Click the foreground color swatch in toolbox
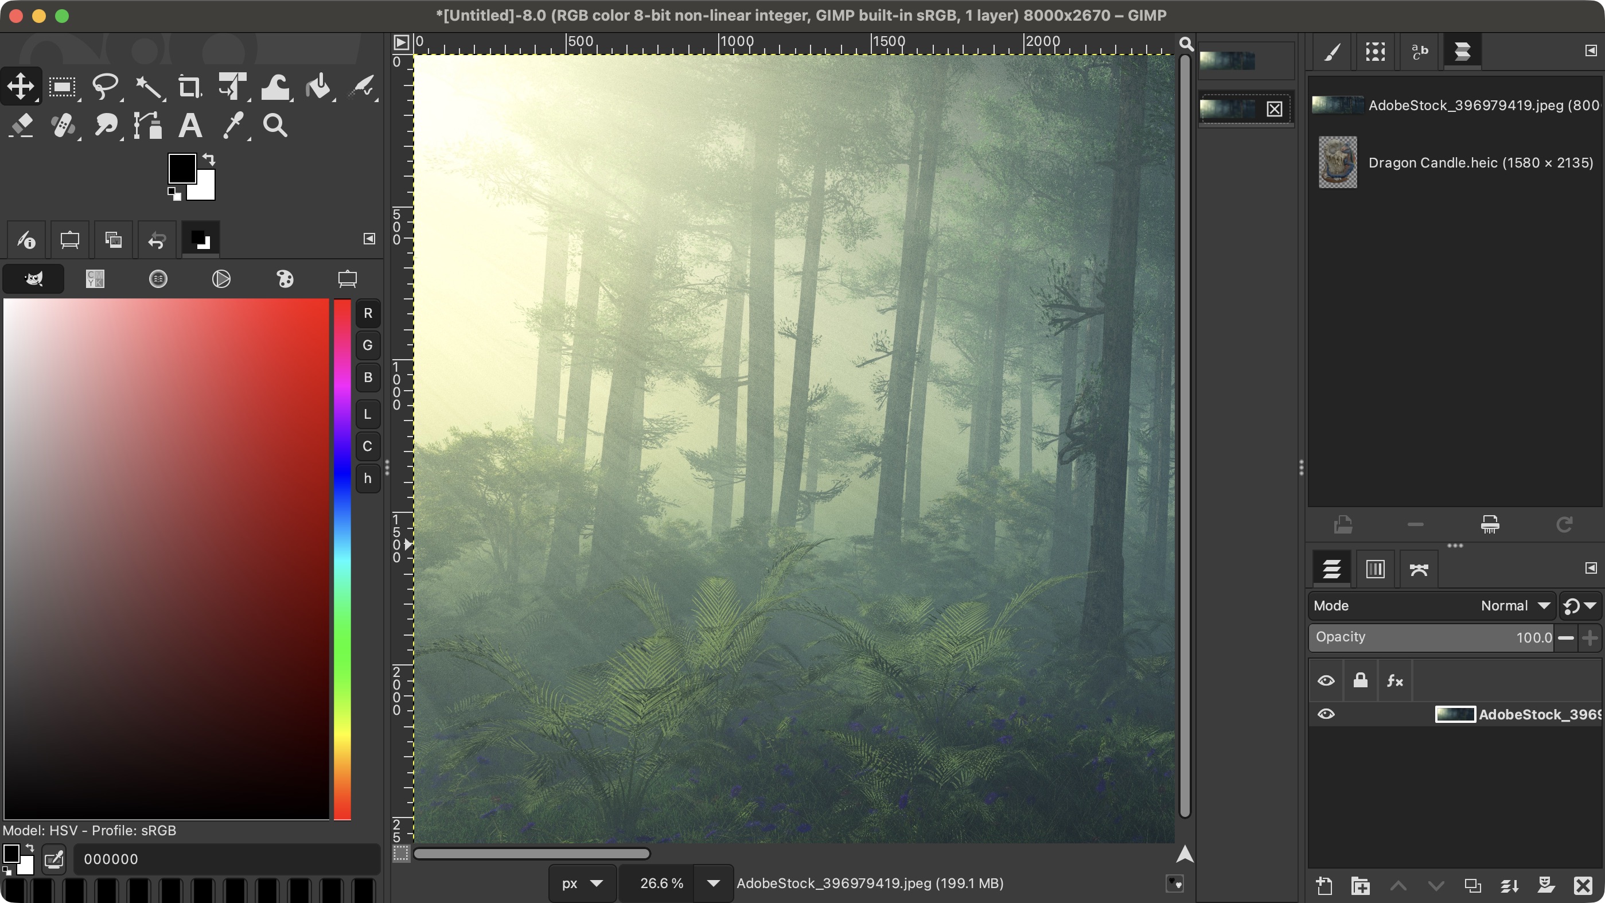 [x=182, y=168]
